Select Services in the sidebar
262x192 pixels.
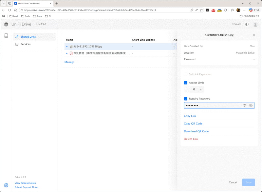click(34, 44)
